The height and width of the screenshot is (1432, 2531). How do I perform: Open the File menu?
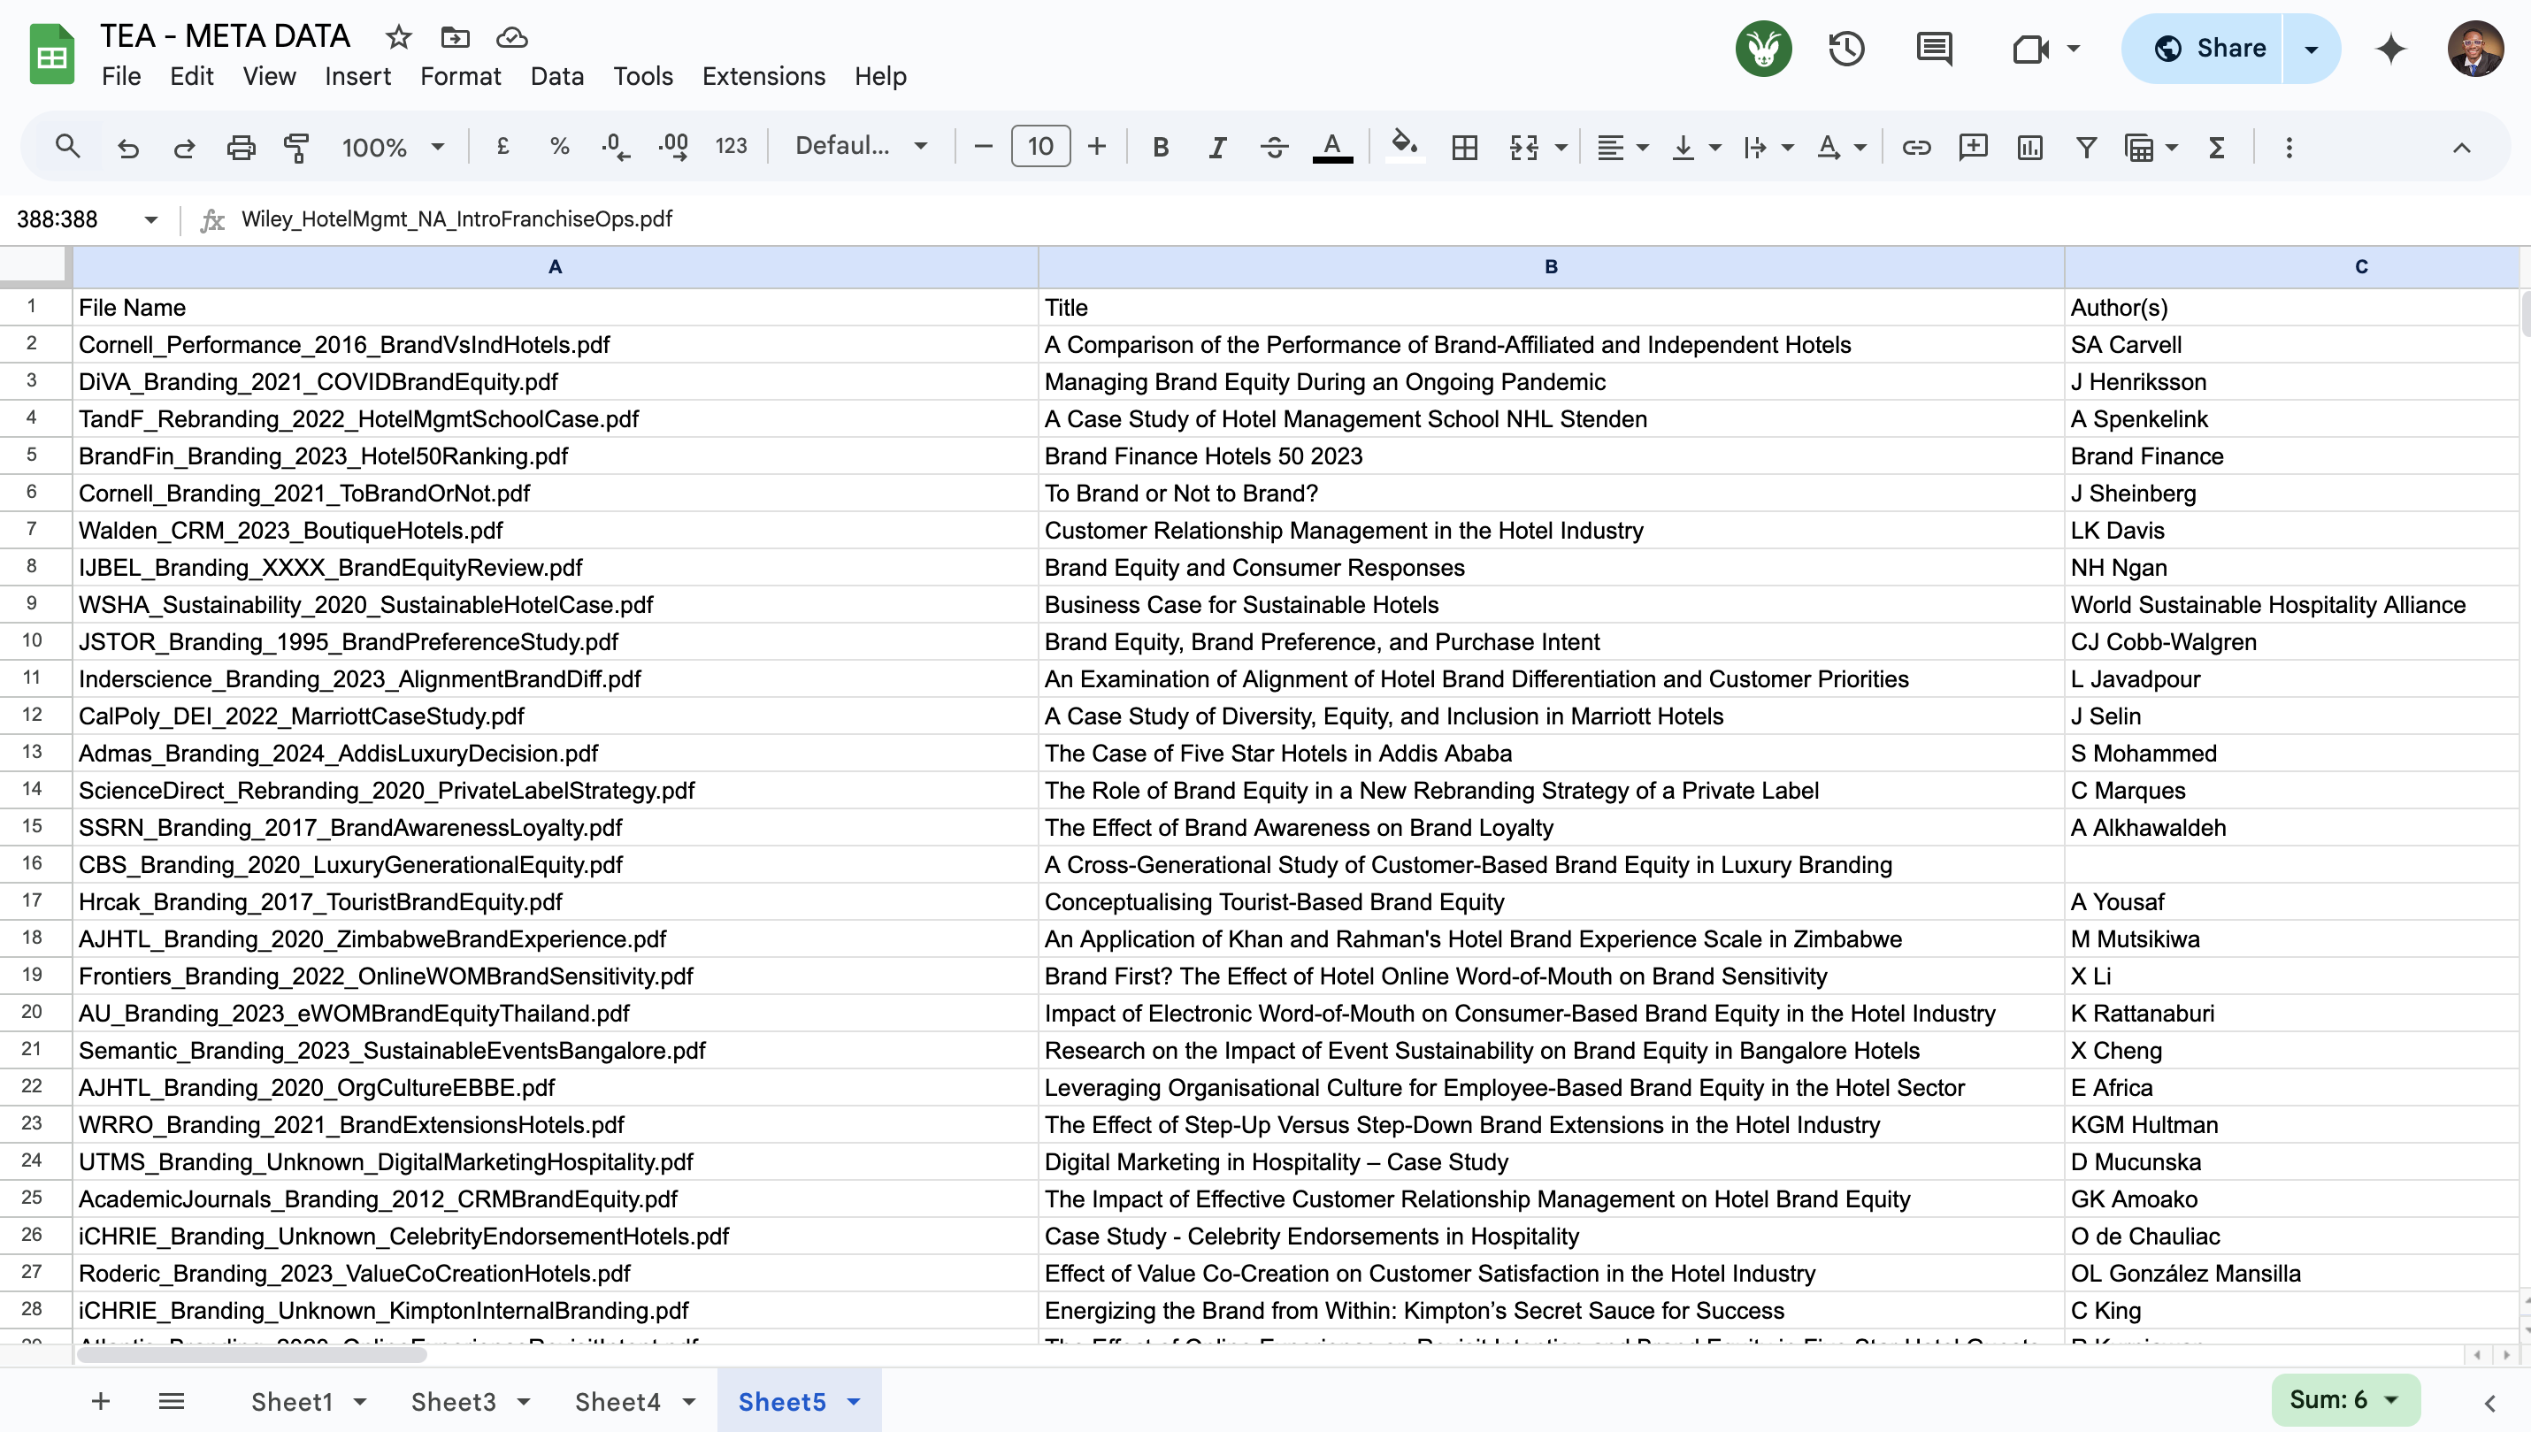[x=121, y=76]
